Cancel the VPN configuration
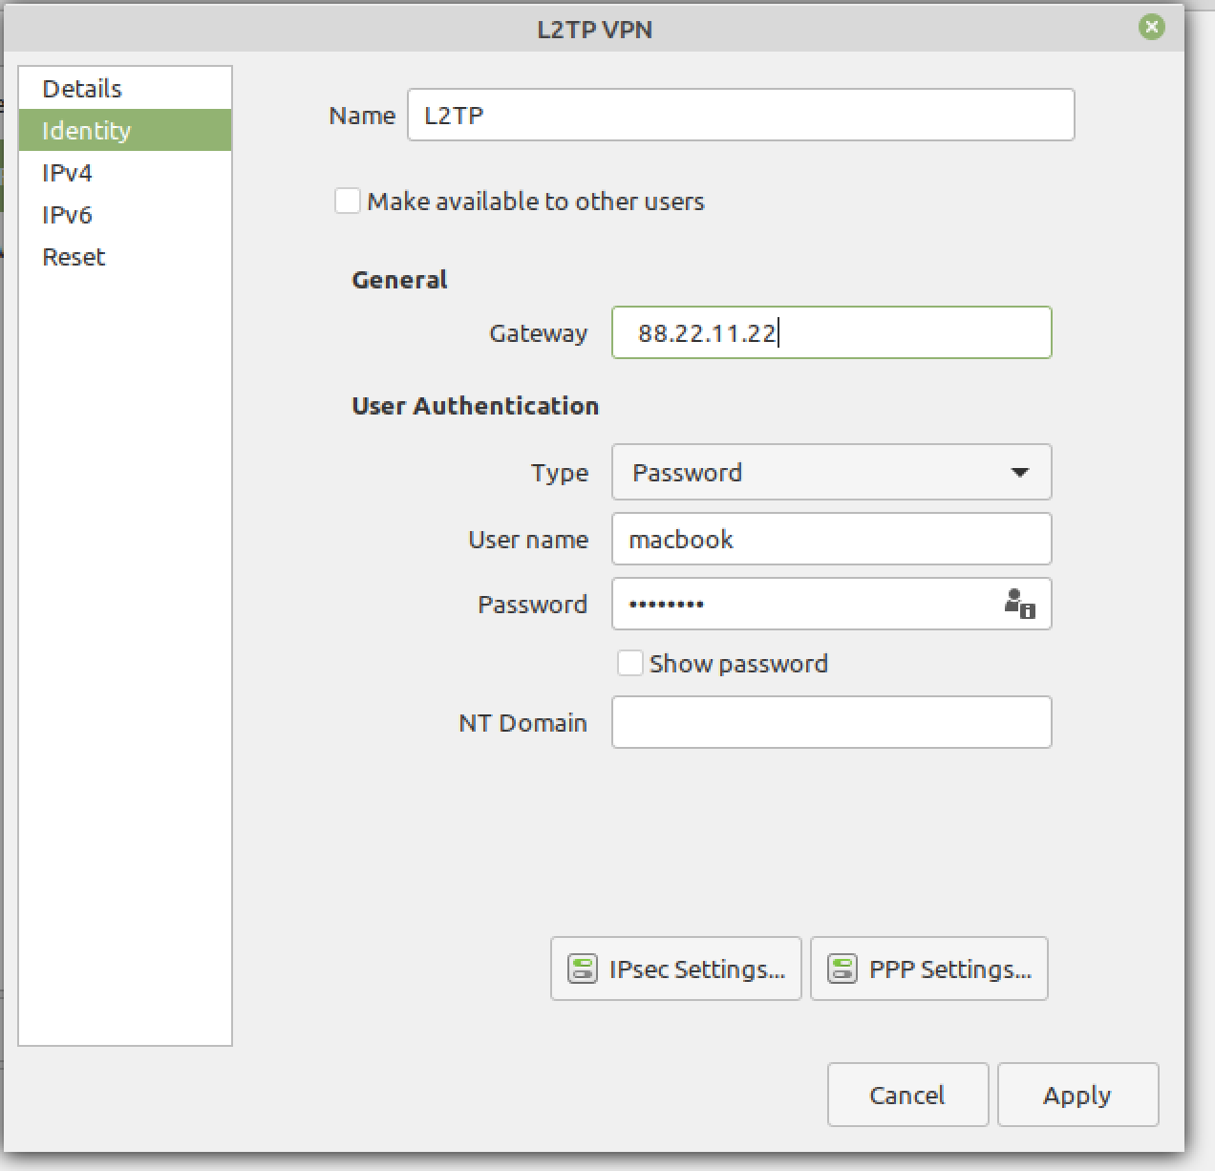The width and height of the screenshot is (1215, 1171). (x=906, y=1095)
